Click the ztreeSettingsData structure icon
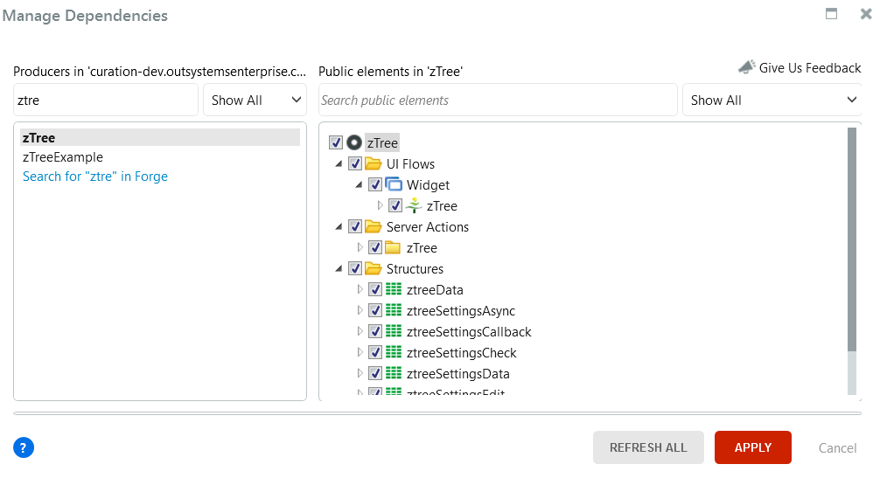This screenshot has width=873, height=478. click(x=393, y=373)
